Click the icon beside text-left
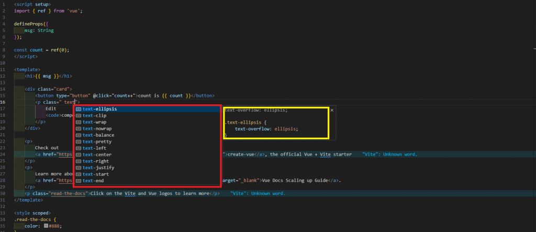The width and height of the screenshot is (536, 232). click(79, 148)
